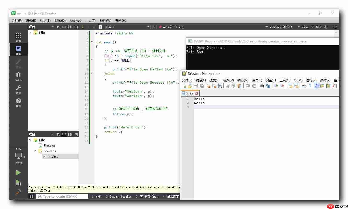
Task: Open 2 Search Results output pane
Action: click(x=119, y=196)
